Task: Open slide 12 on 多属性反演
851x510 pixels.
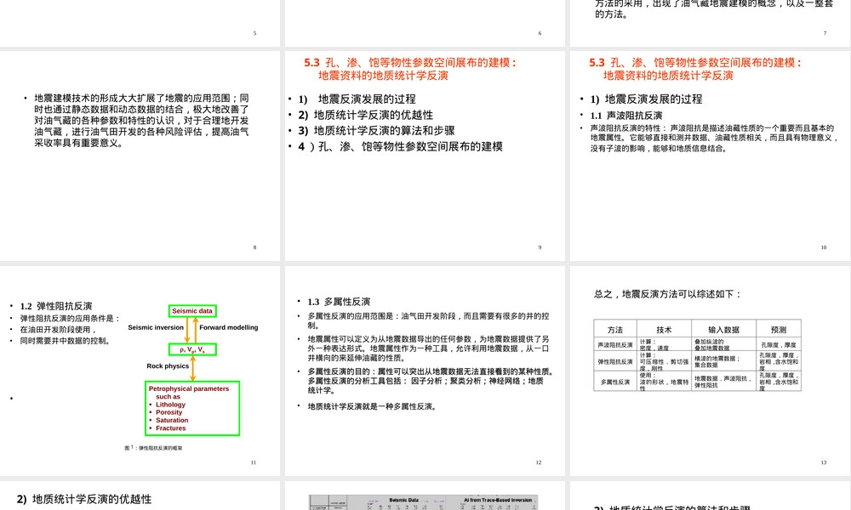Action: tap(425, 371)
